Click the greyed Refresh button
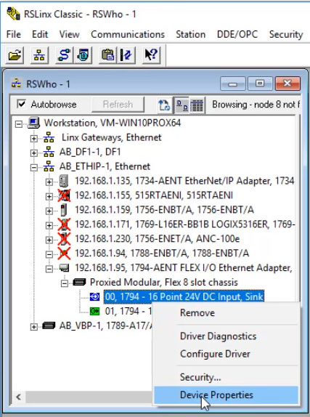310x417 pixels. [118, 105]
